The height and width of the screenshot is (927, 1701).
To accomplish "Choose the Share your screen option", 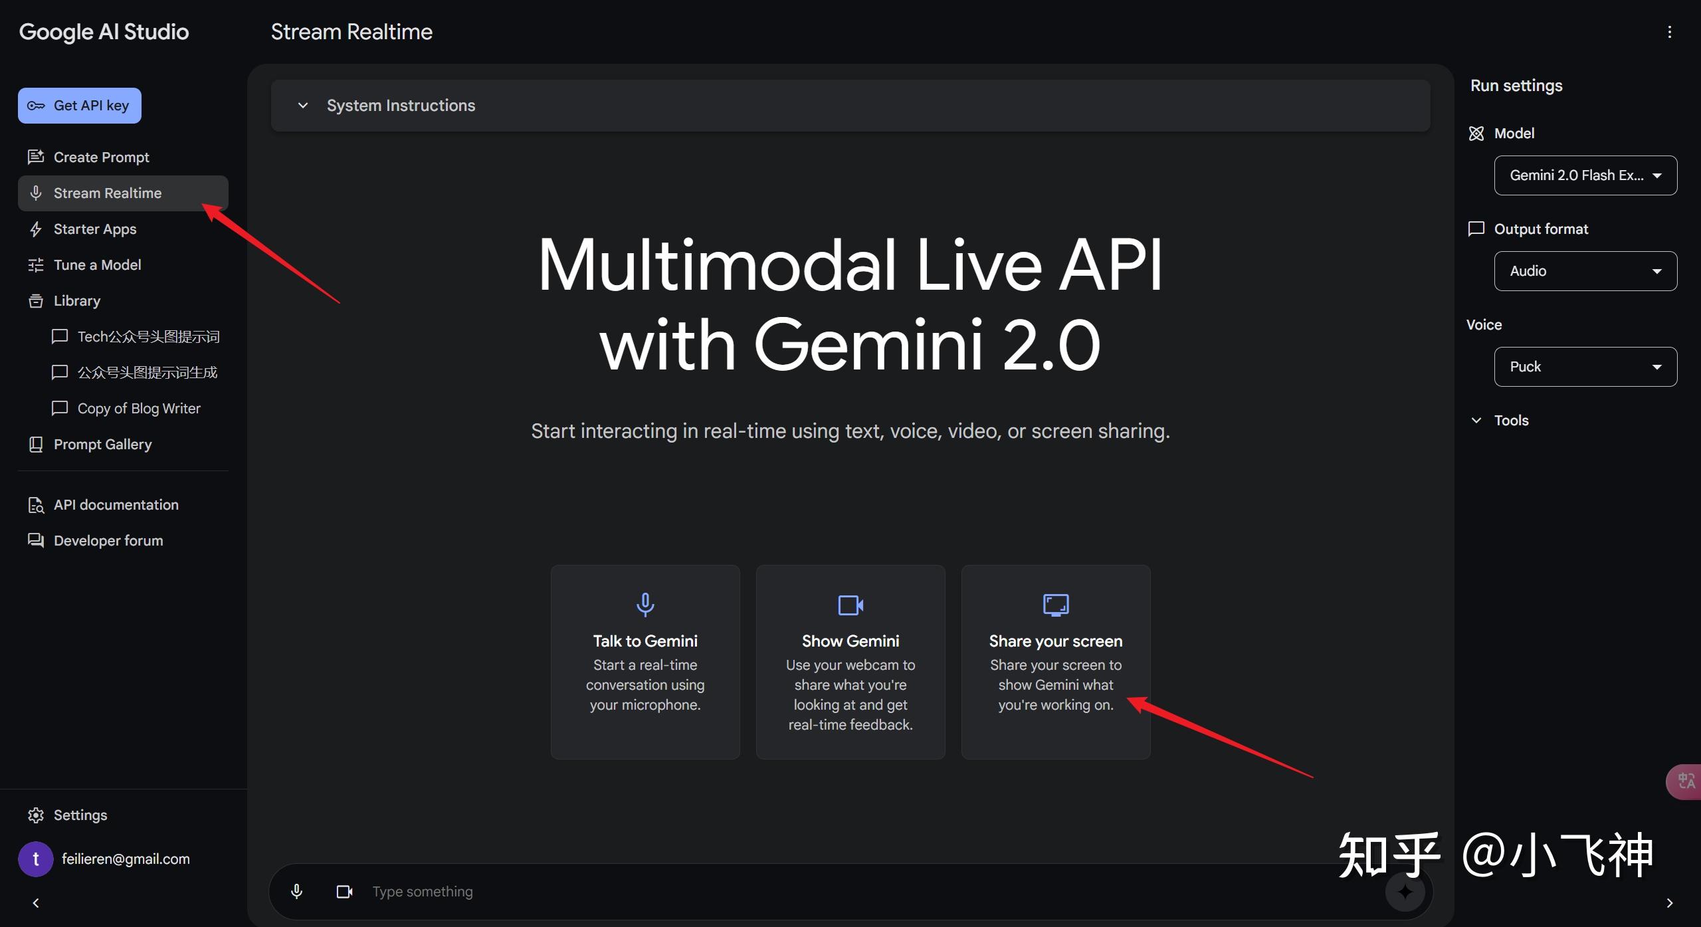I will [1055, 662].
